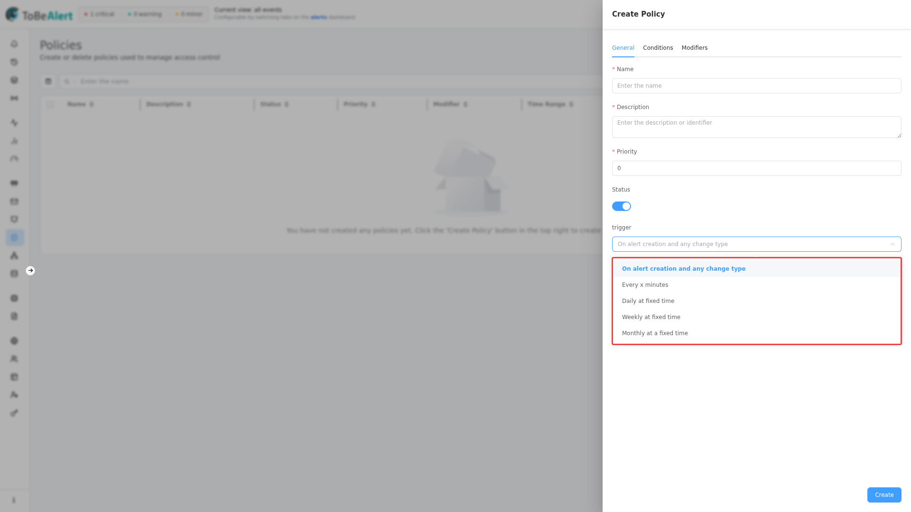Screen dimensions: 911x512
Task: Select 'Monthly at a fixed time' option
Action: [756, 333]
